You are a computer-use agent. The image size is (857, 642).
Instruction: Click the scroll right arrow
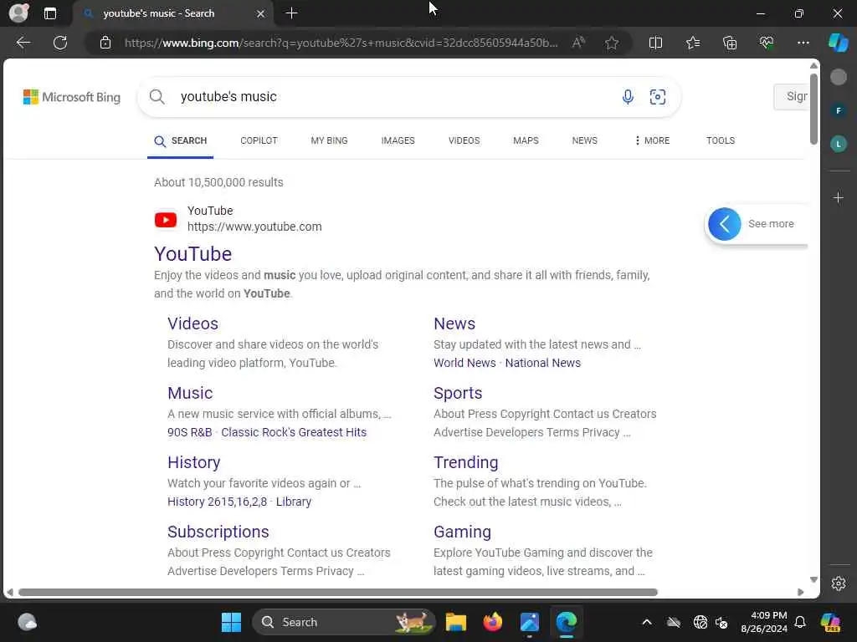tap(801, 593)
